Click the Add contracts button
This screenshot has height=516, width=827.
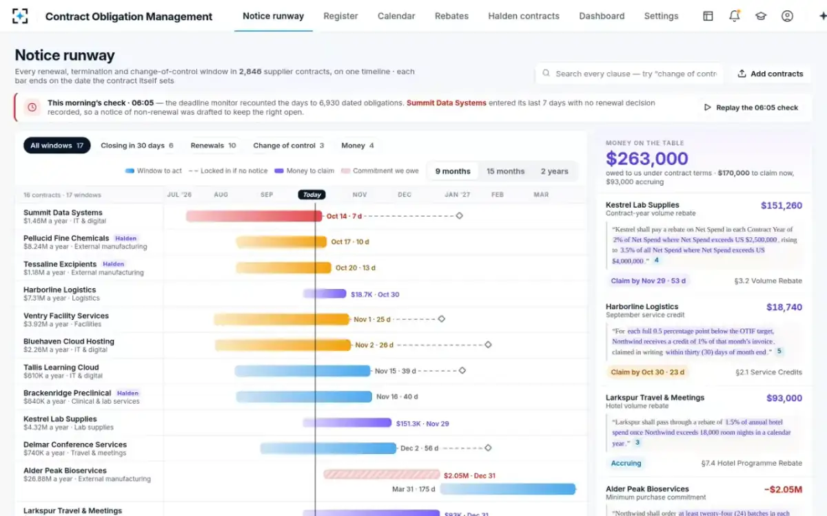coord(770,74)
